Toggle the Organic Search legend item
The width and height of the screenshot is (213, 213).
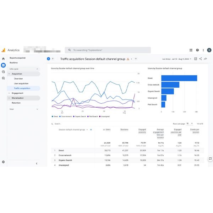click(80, 116)
